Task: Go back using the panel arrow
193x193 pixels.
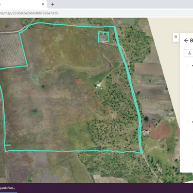Action: (186, 41)
